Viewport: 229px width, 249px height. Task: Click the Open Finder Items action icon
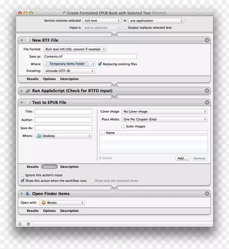28,194
